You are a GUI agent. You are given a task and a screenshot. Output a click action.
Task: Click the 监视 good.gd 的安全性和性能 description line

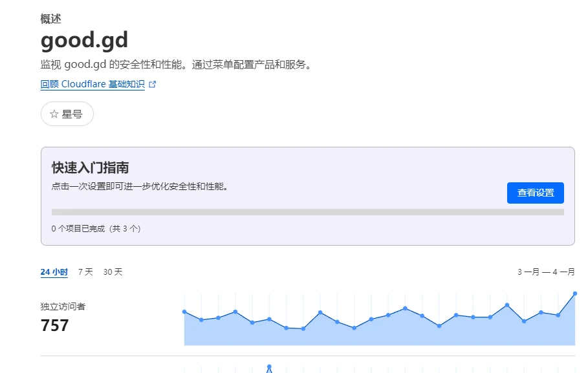click(176, 65)
